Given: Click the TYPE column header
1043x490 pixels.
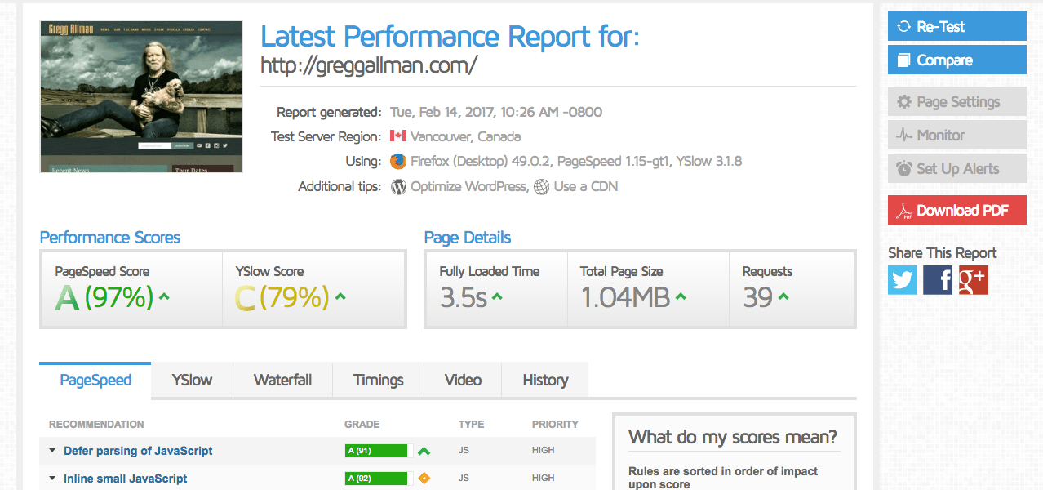Looking at the screenshot, I should (472, 425).
